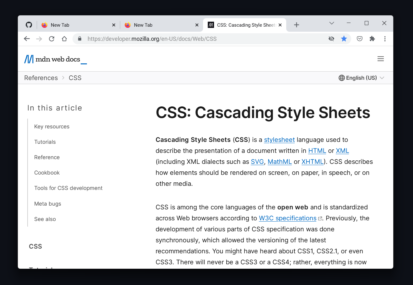The image size is (413, 285).
Task: Jump to Tools for CSS development
Action: coord(68,188)
